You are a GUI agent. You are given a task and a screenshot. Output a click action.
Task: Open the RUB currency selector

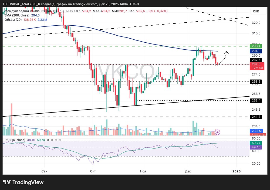pos(256,11)
